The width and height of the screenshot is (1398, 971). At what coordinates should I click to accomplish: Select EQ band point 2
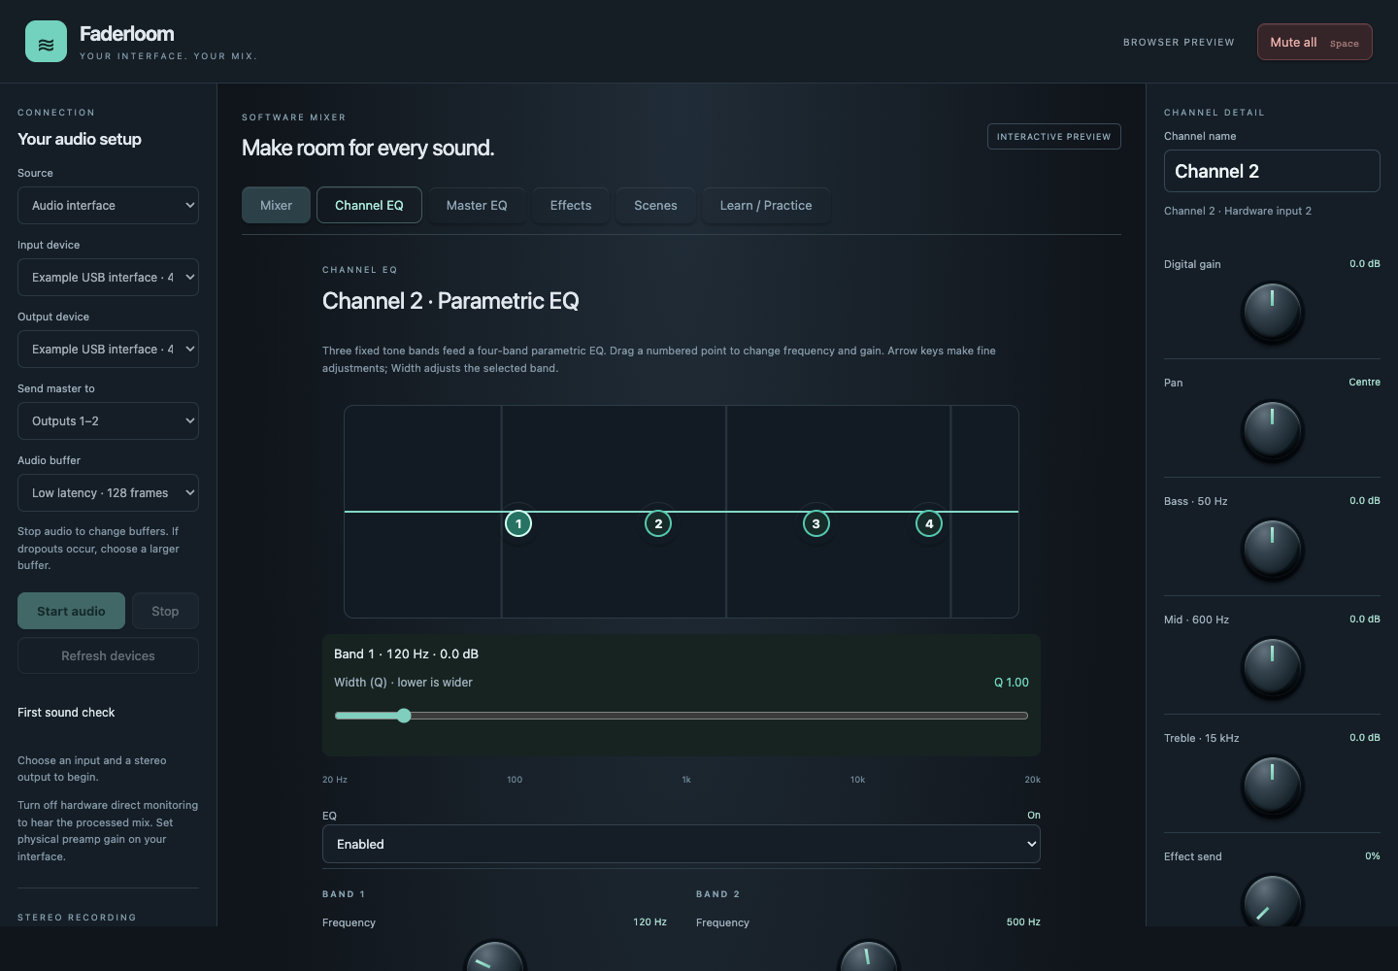658,523
